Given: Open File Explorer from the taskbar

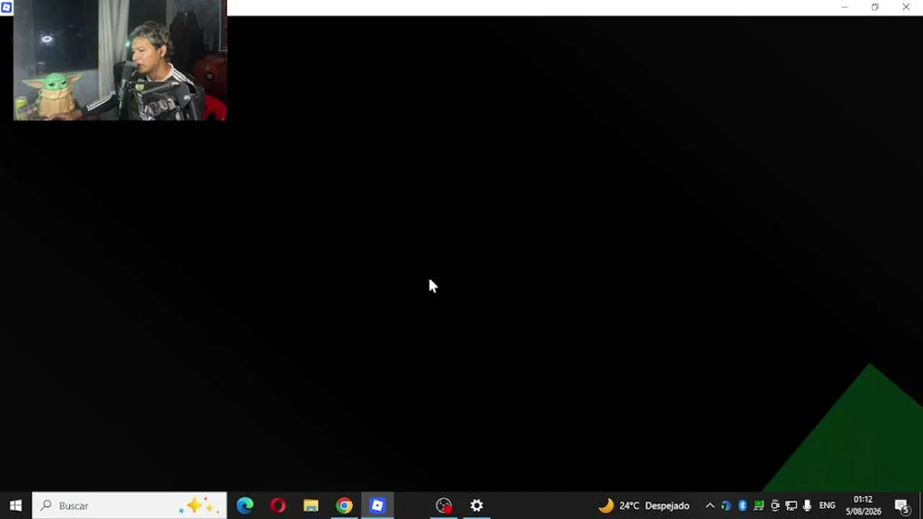Looking at the screenshot, I should pyautogui.click(x=311, y=505).
